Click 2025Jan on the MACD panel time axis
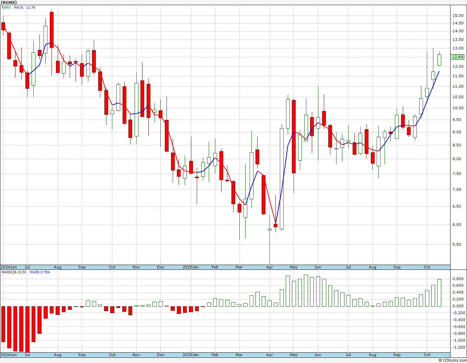Image resolution: width=467 pixels, height=363 pixels. pos(191,355)
